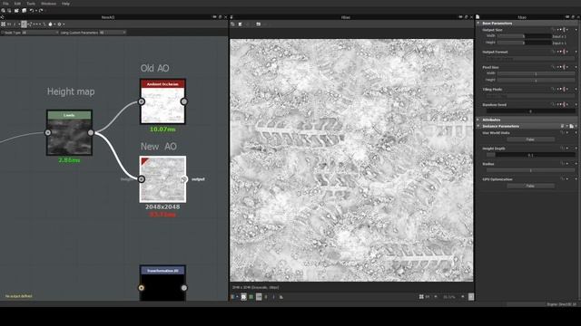This screenshot has height=326, width=581.
Task: Click the 2048x2048 size label
Action: tap(162, 207)
